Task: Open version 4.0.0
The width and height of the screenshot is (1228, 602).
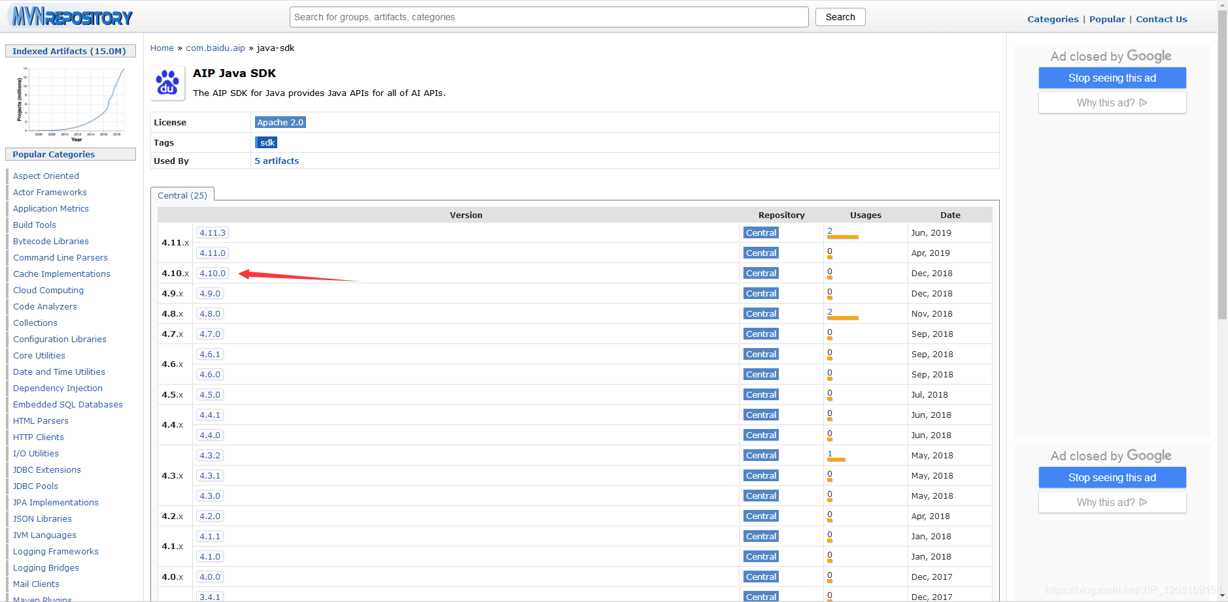Action: 210,577
